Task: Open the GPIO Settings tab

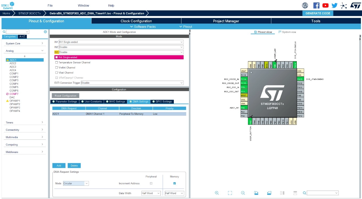Action: coord(162,102)
